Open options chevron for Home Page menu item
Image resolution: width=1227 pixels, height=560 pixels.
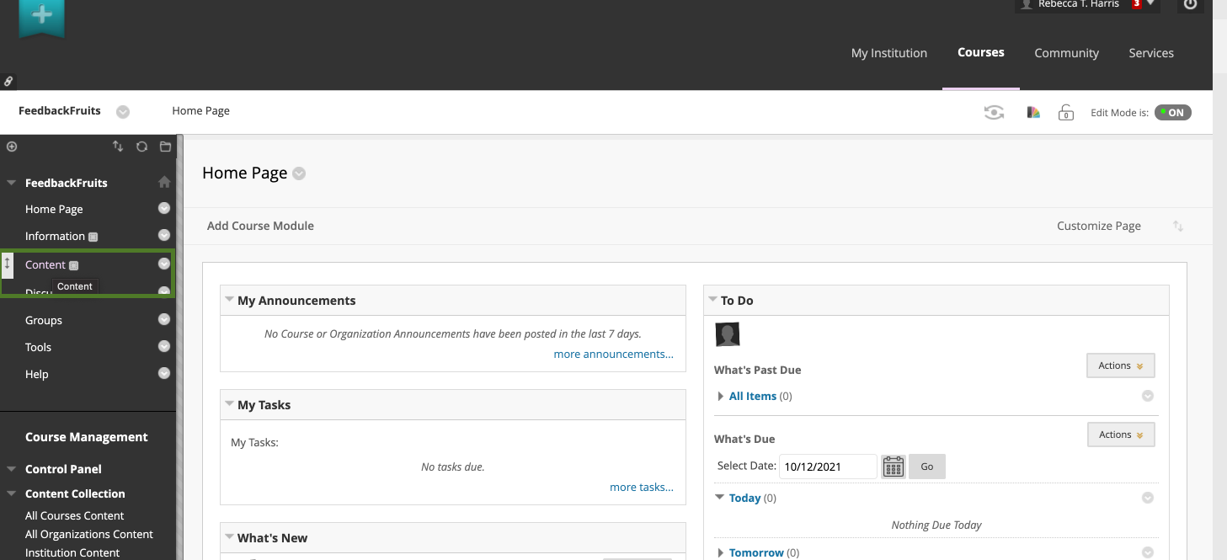[164, 209]
